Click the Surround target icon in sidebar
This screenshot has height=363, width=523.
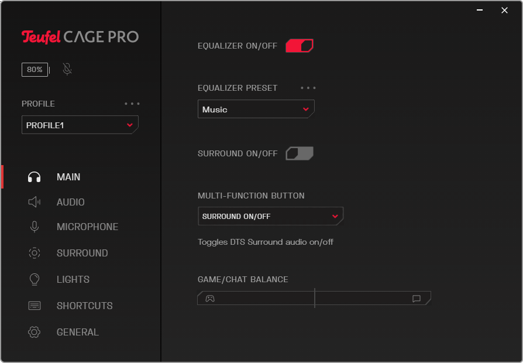pyautogui.click(x=35, y=253)
